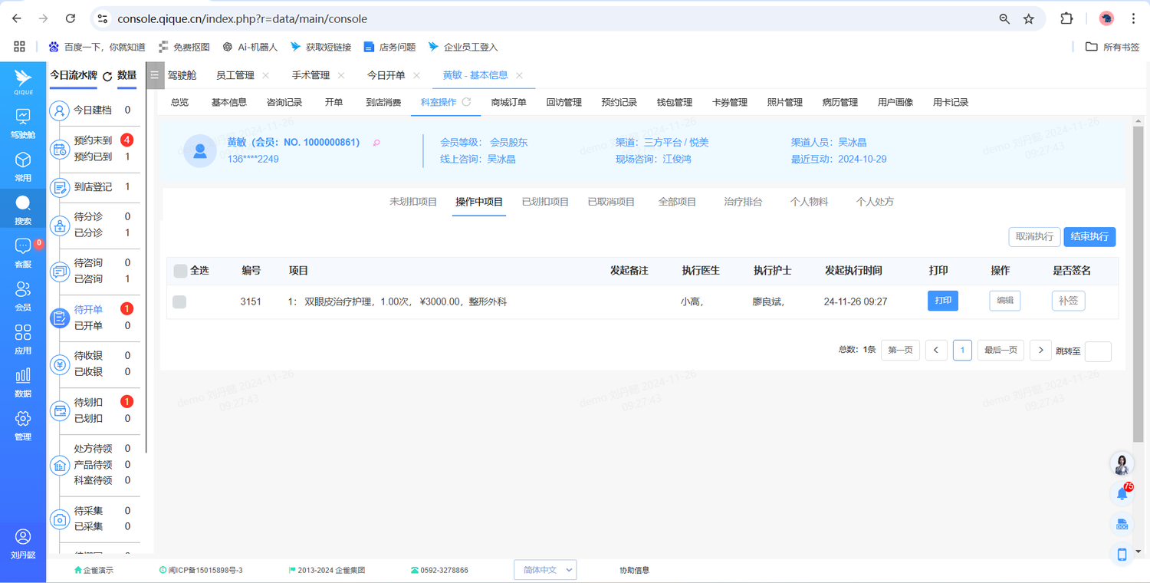The image size is (1150, 583).
Task: Check the checkbox for row 3151
Action: [179, 302]
